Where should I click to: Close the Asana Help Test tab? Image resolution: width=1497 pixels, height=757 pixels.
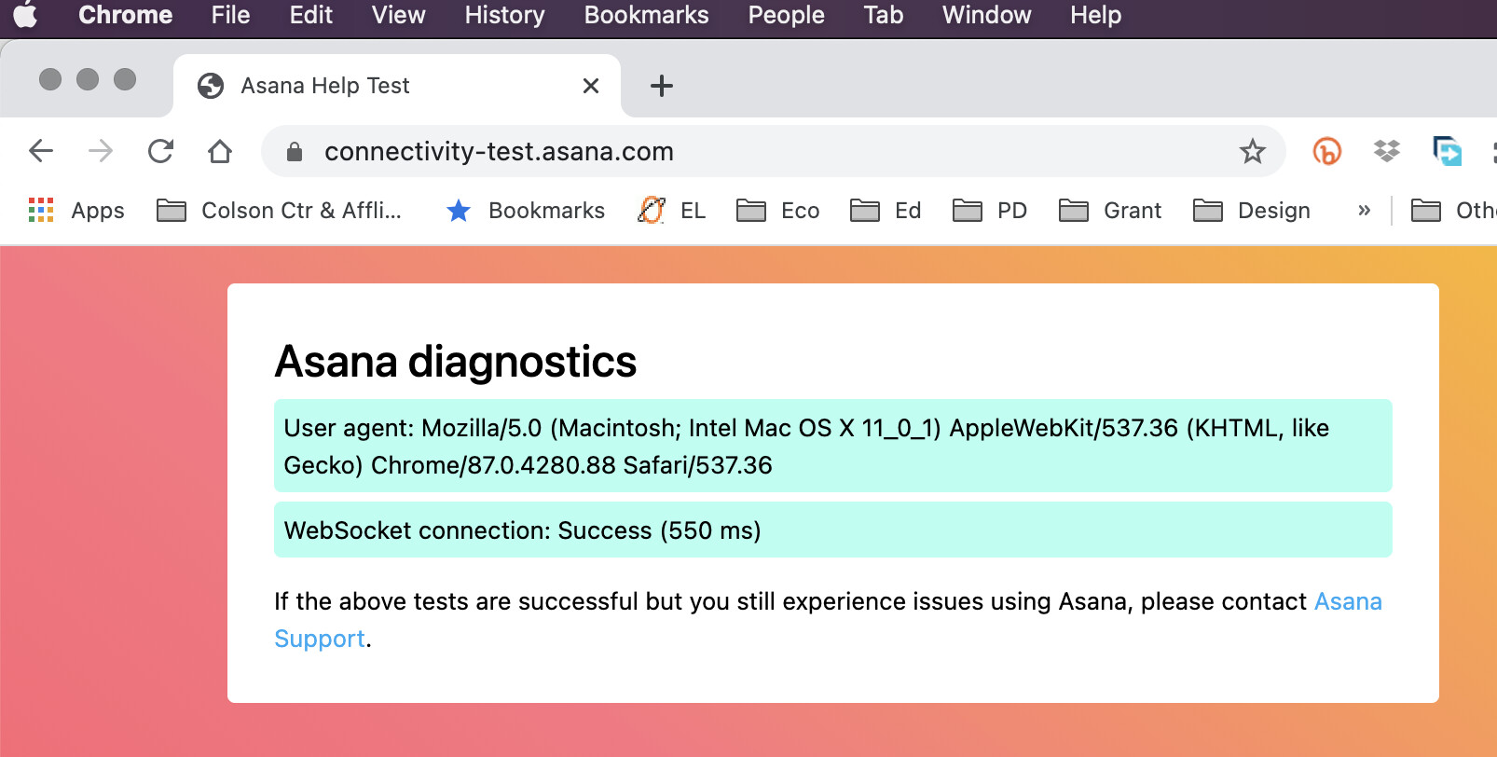[x=590, y=86]
